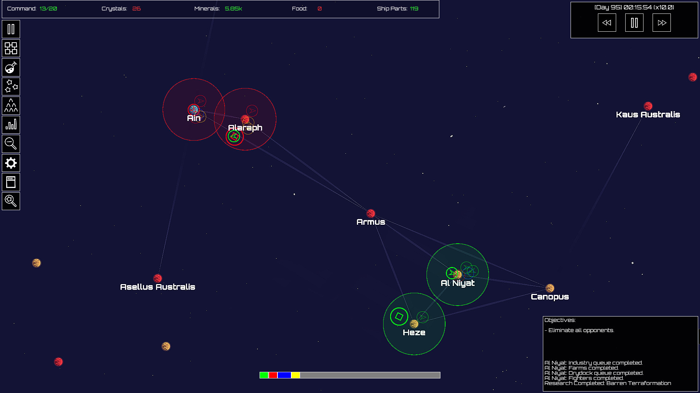Open the window panel icon in sidebar
The width and height of the screenshot is (700, 393).
(x=11, y=182)
